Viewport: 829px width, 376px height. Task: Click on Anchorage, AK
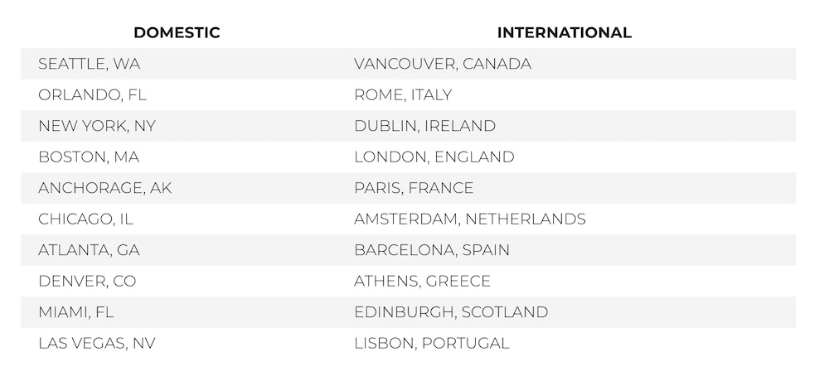pyautogui.click(x=104, y=188)
